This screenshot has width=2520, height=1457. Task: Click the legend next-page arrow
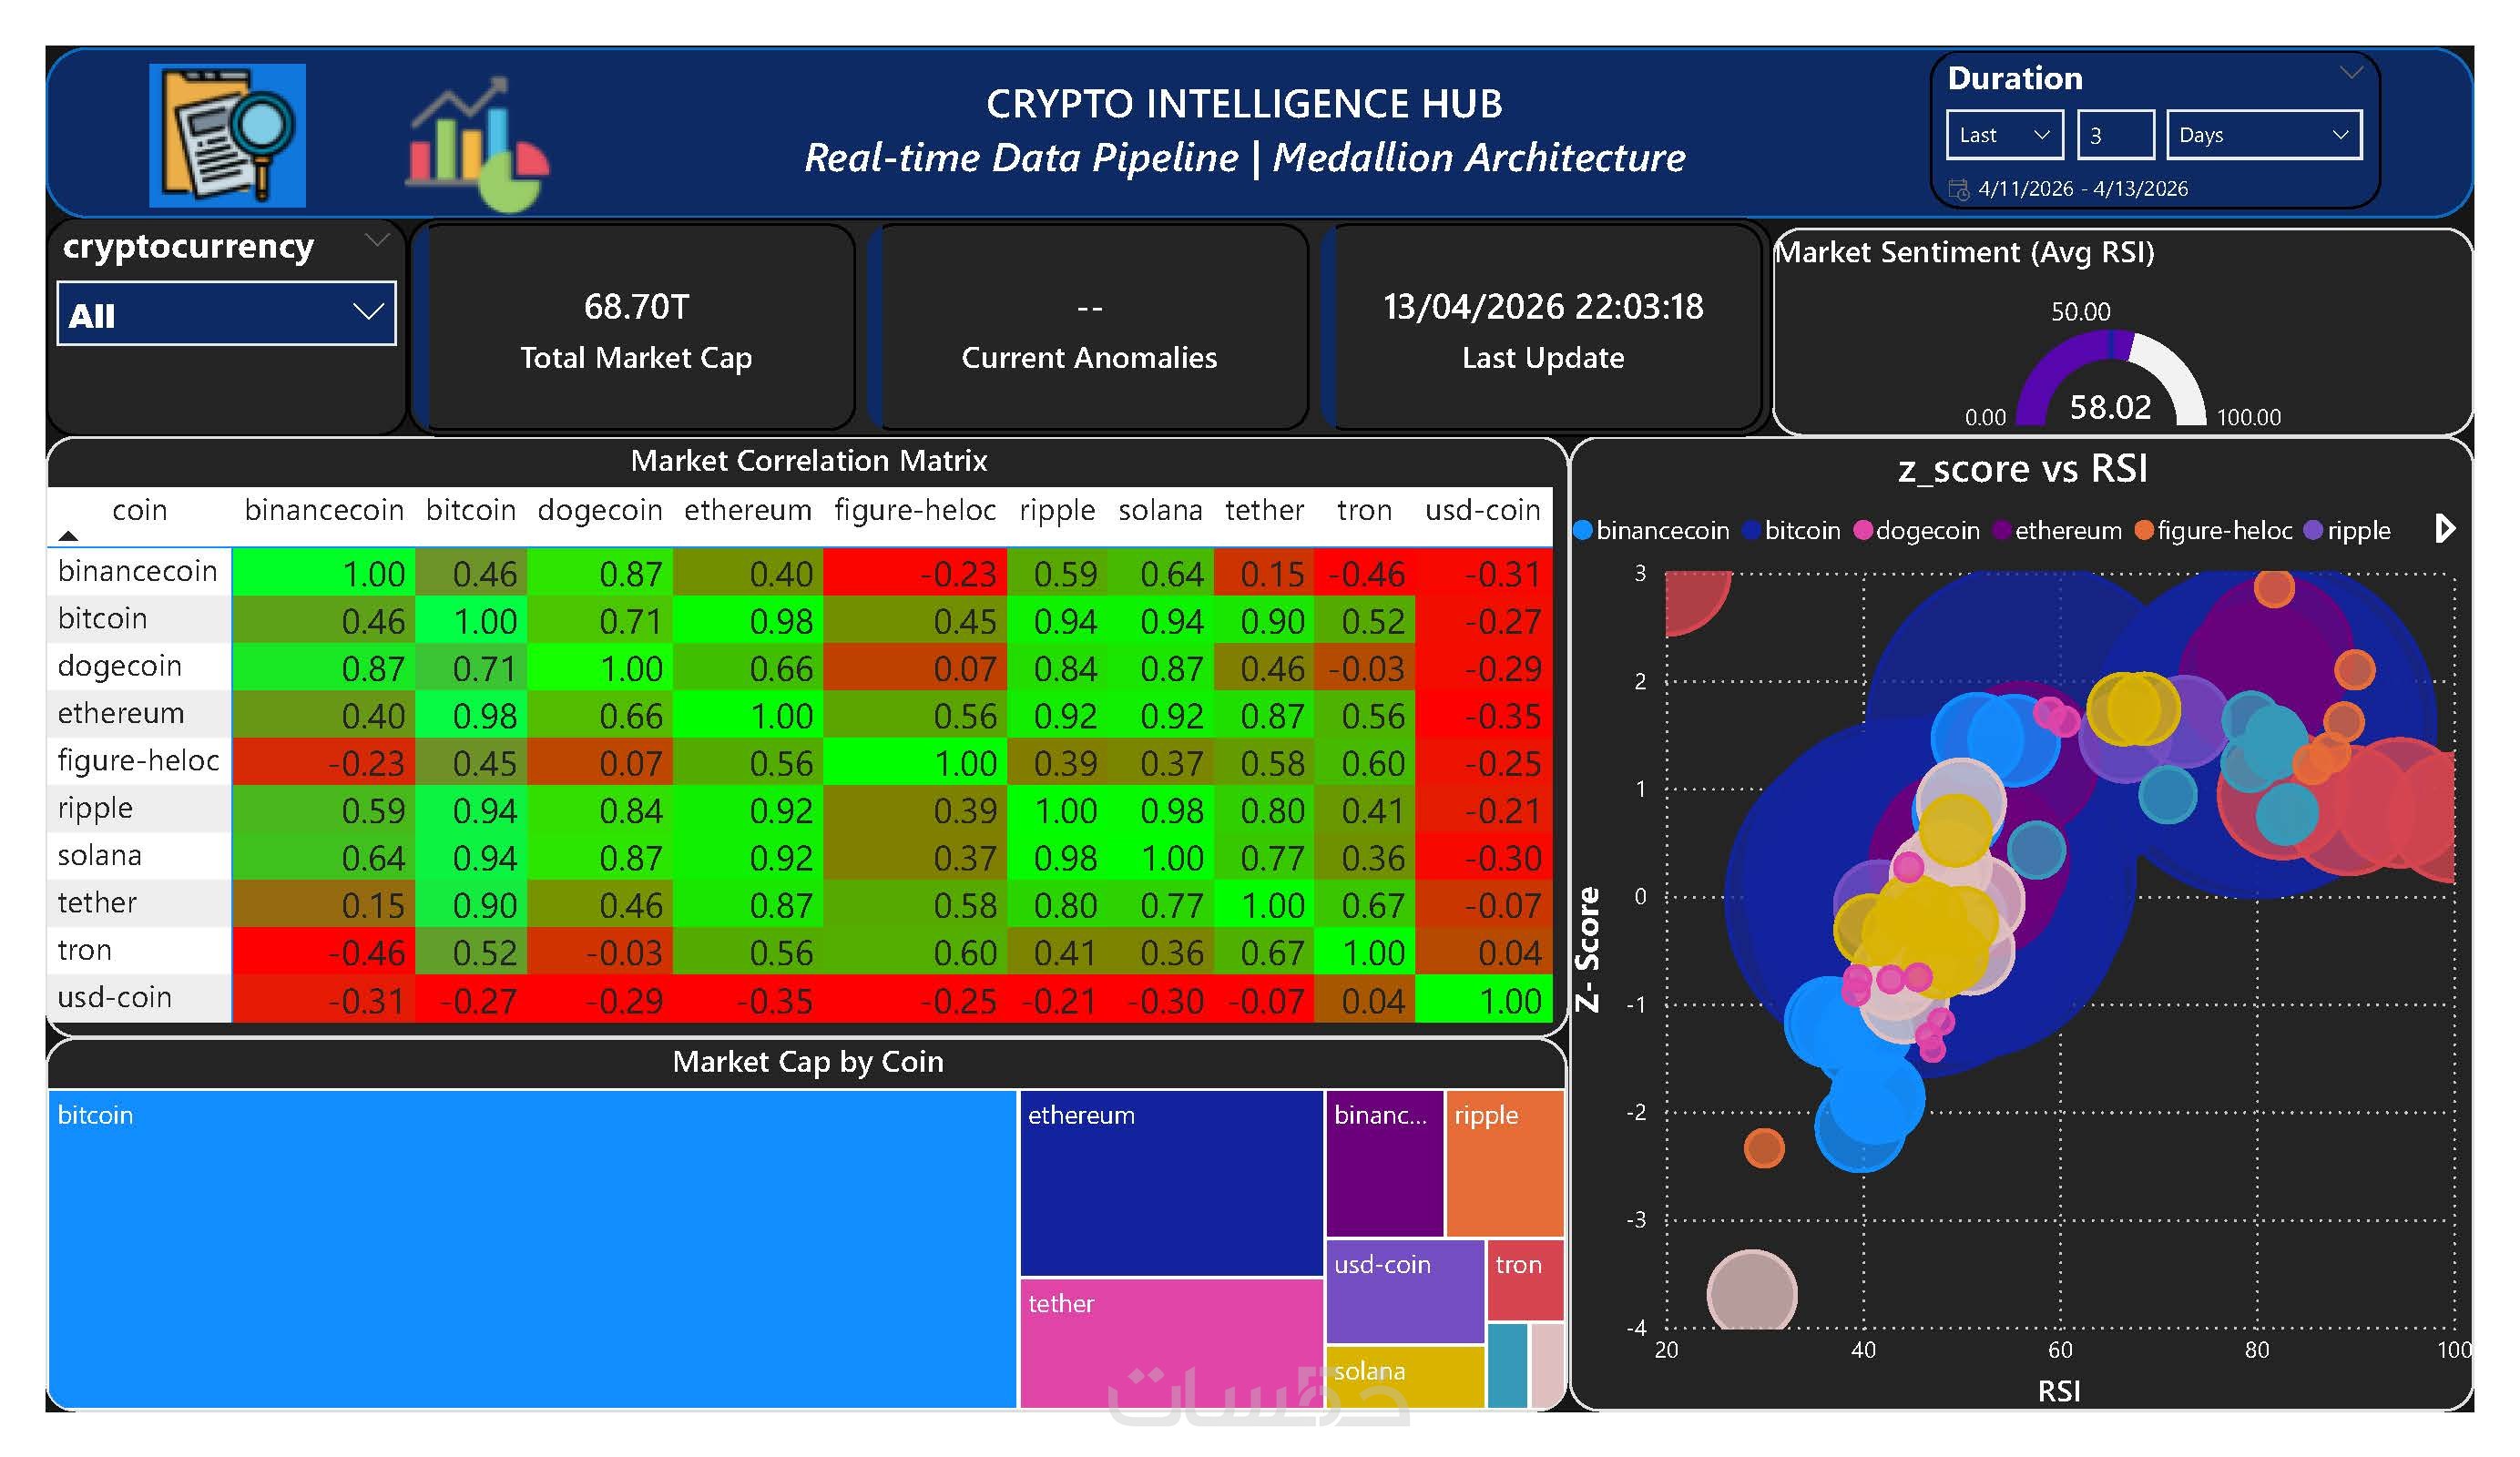coord(2445,528)
